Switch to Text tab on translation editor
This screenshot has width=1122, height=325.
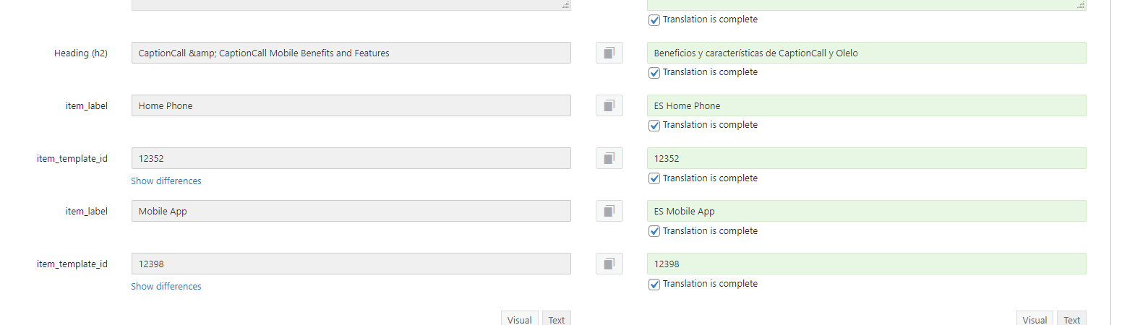point(1071,318)
